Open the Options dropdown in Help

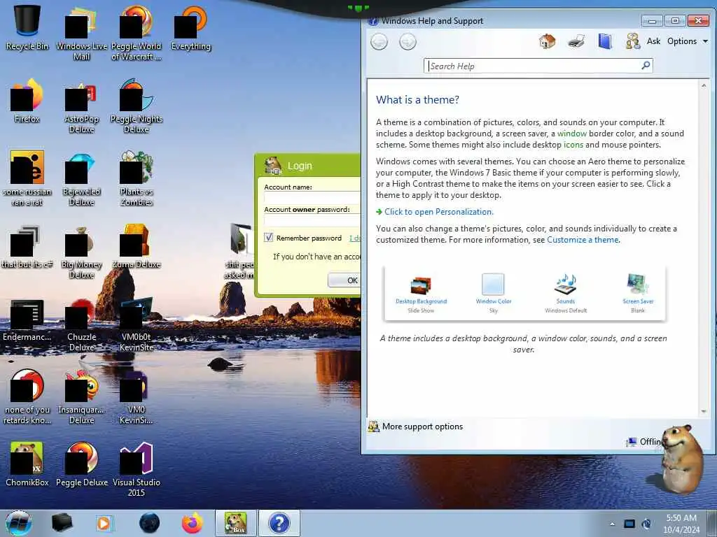(688, 41)
